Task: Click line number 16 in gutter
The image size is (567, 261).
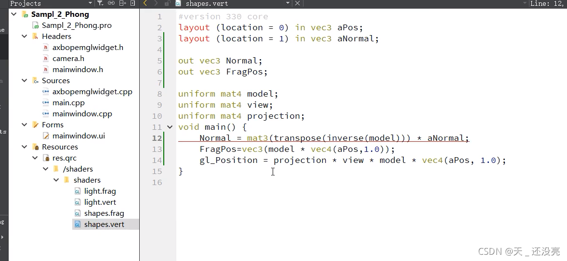Action: click(x=157, y=182)
